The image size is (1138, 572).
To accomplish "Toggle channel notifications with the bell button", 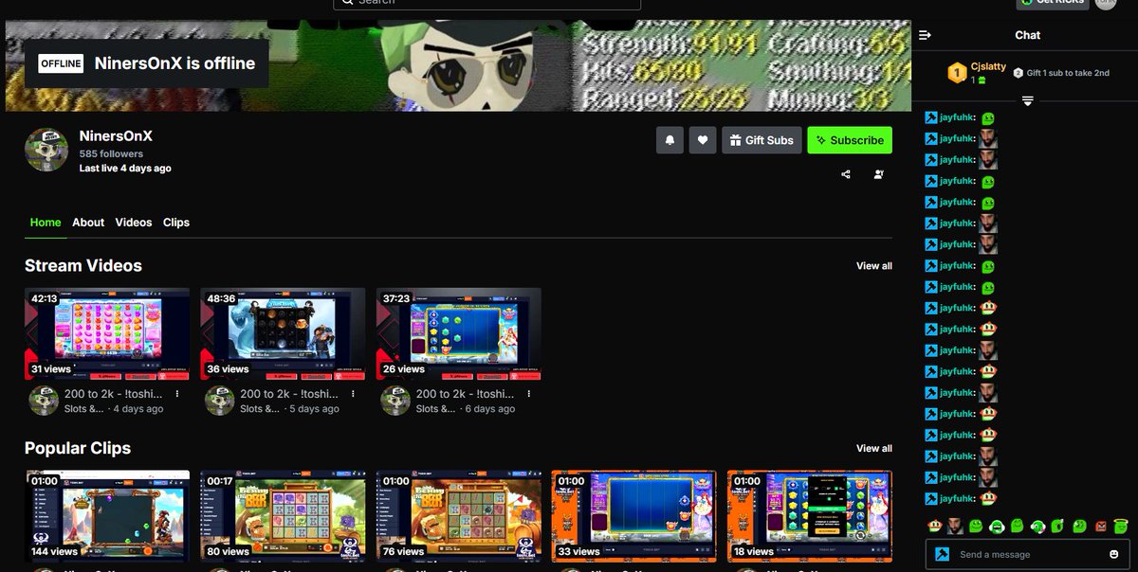I will (670, 140).
